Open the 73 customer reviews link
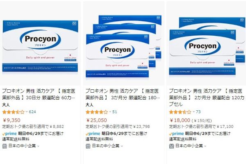Image resolution: width=246 pixels, height=164 pixels. coord(198,112)
